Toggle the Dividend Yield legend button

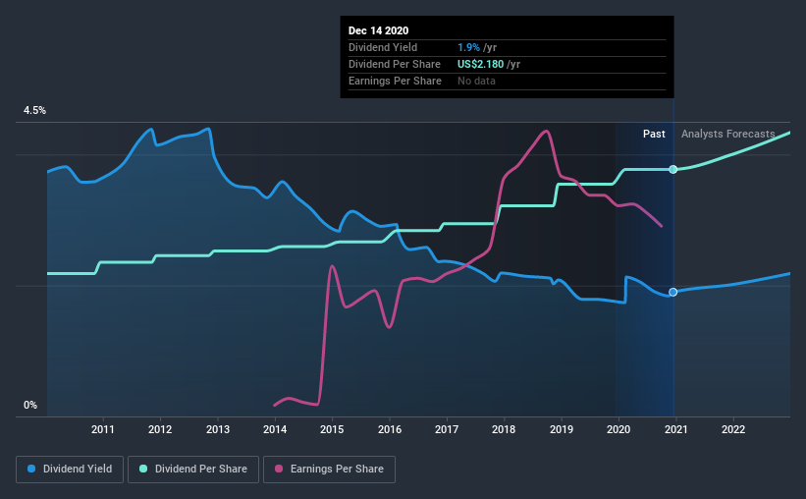(70, 470)
